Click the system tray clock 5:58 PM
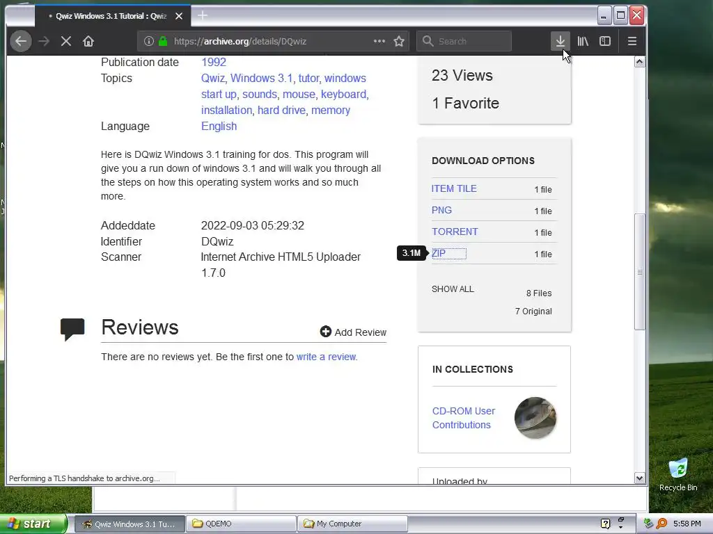This screenshot has height=534, width=713. pos(687,524)
